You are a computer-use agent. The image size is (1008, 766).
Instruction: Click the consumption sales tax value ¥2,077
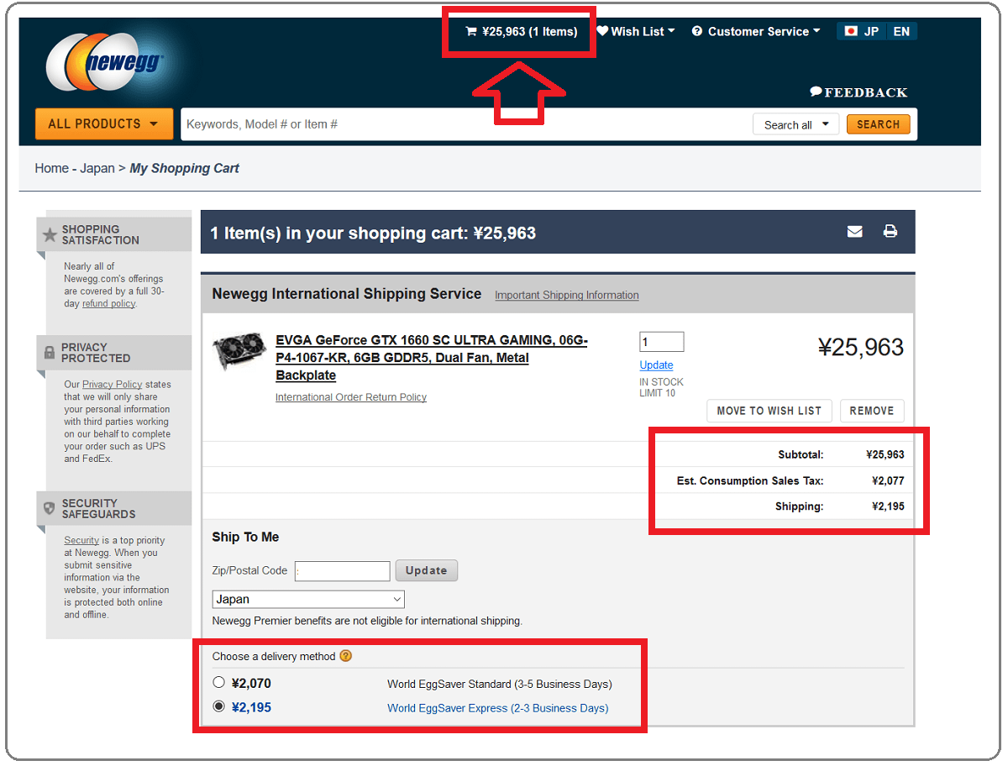coord(888,481)
